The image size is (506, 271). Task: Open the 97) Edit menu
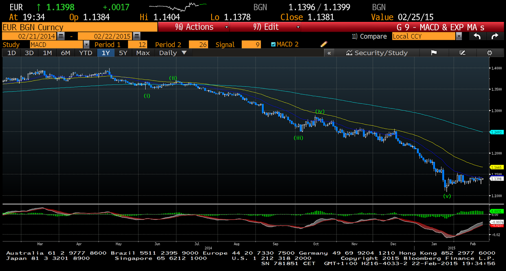(266, 27)
